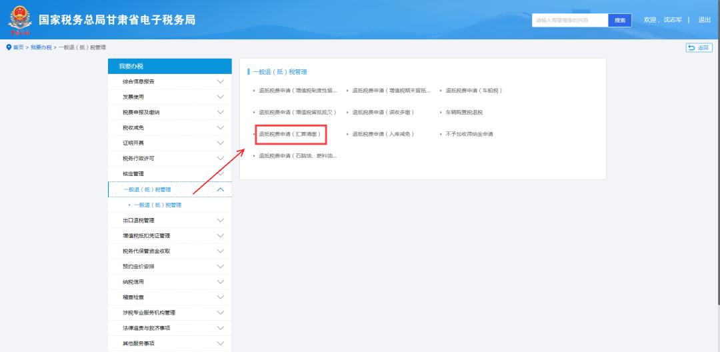The width and height of the screenshot is (720, 352).
Task: Open the username 沈志军 in the header
Action: (x=673, y=20)
